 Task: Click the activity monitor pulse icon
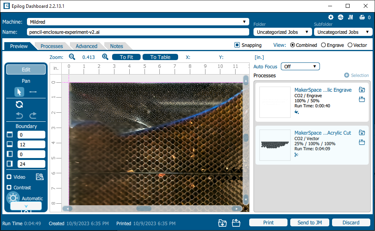(x=341, y=17)
